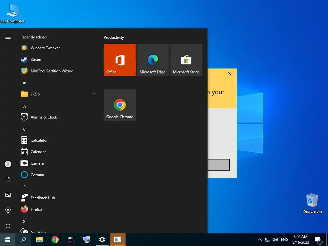Click the letter C index header
328x246 pixels.
[24, 129]
